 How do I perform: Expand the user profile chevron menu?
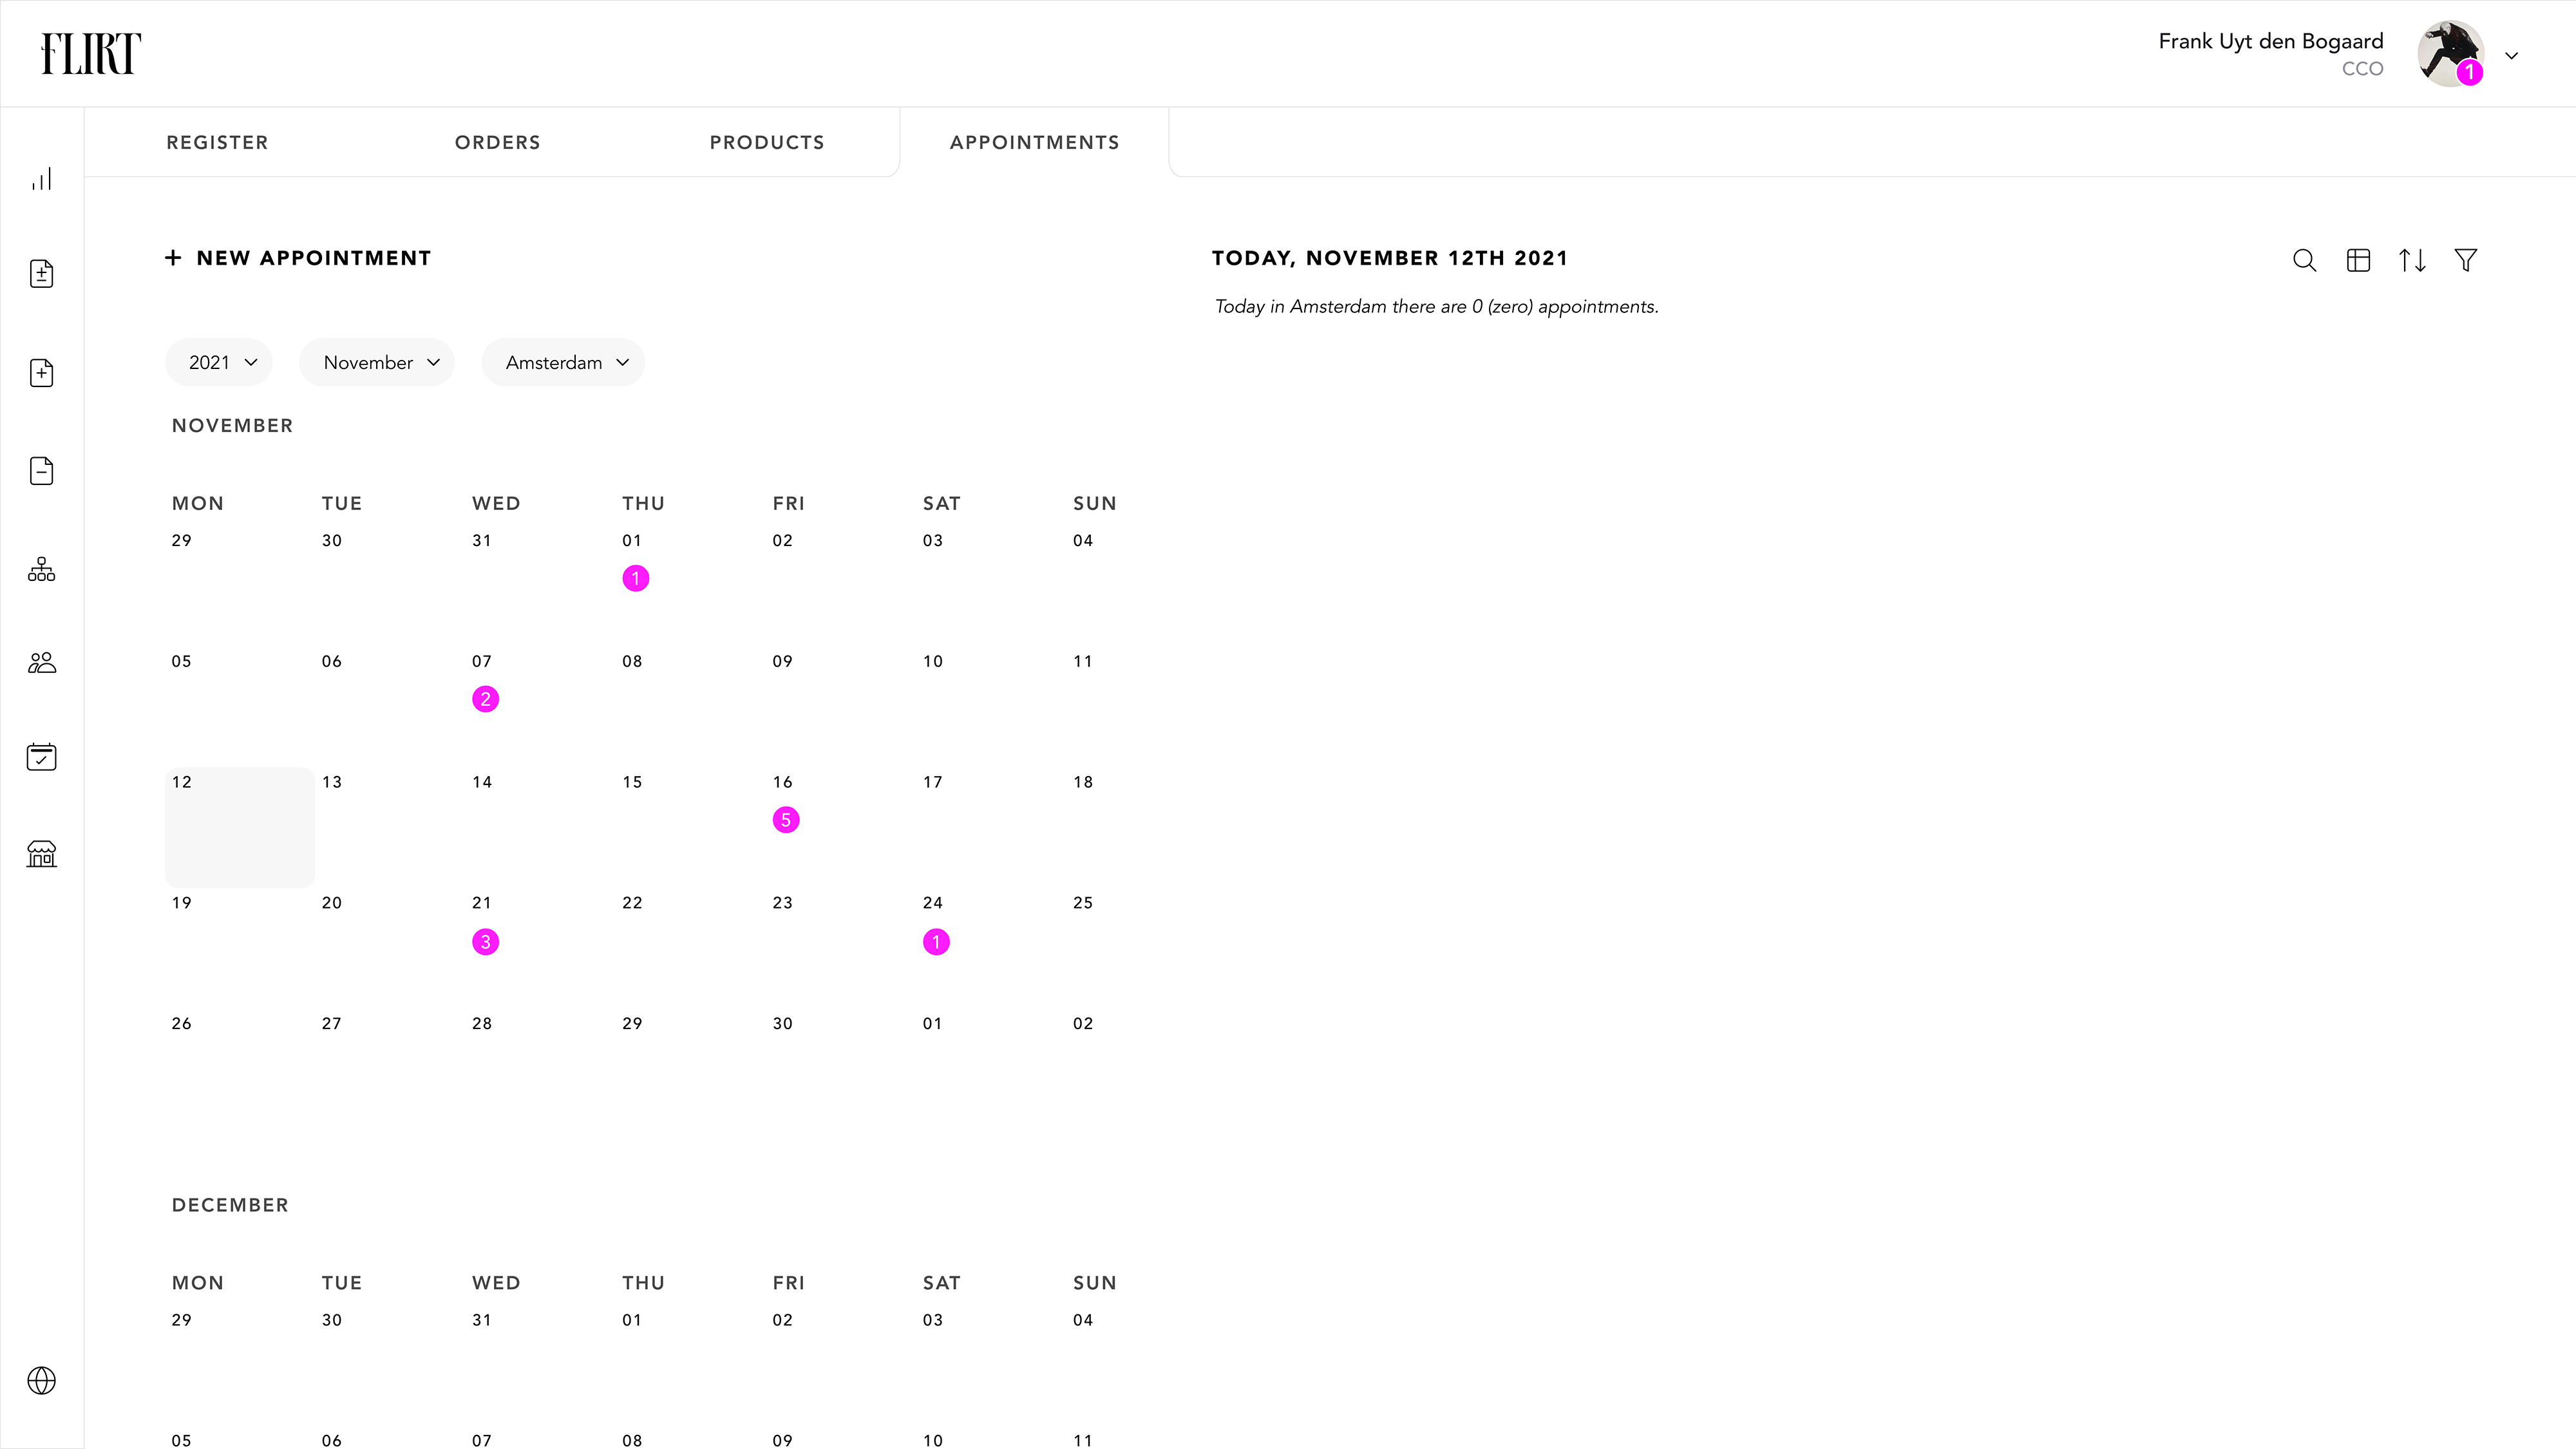(2511, 56)
